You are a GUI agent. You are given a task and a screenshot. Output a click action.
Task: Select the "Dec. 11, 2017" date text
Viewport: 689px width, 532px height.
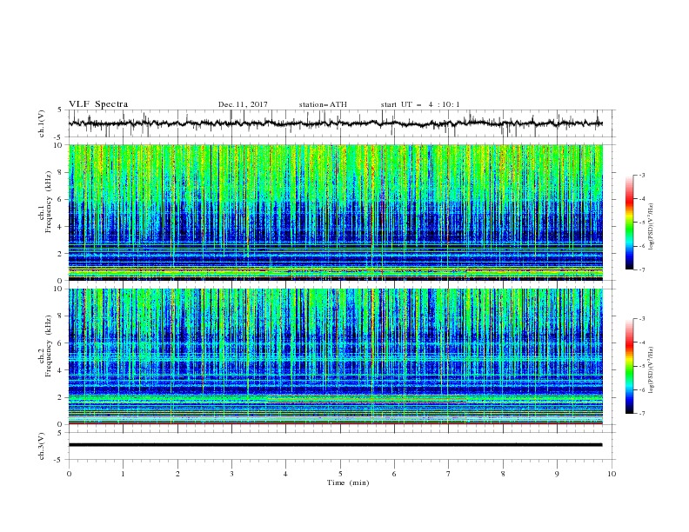pos(243,104)
